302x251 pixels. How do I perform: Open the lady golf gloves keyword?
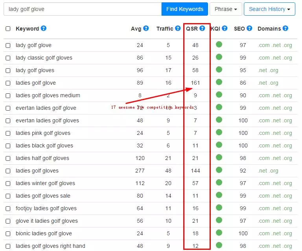[35, 71]
